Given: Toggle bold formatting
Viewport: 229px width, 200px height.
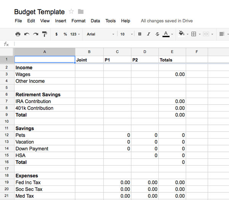Looking at the screenshot, I should (140, 34).
